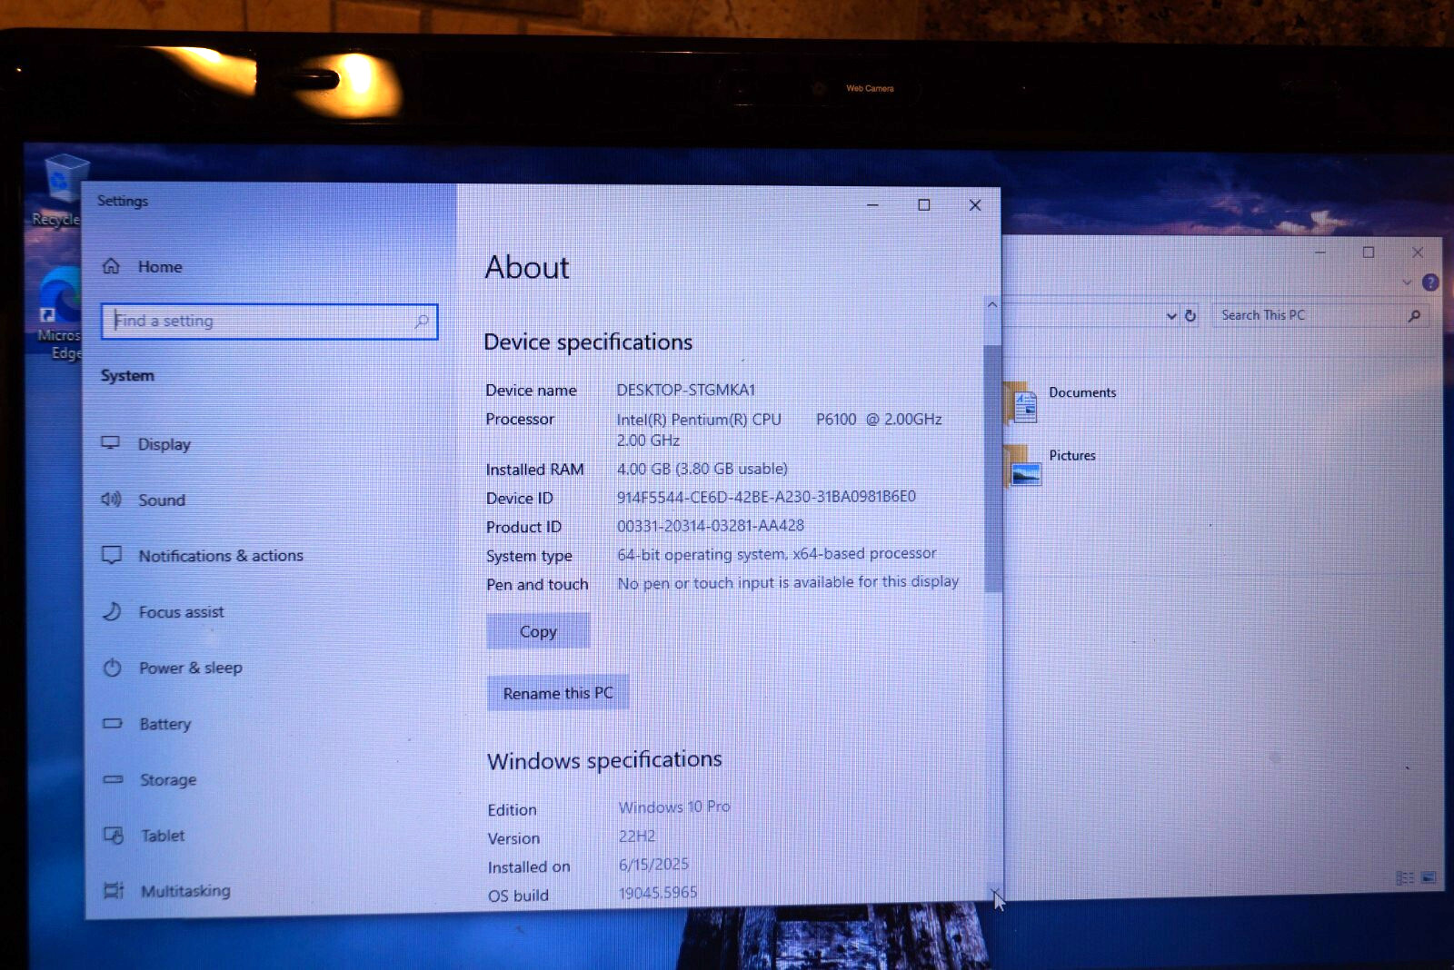Select the Product ID value 00331-20314-03281-AA428
Image resolution: width=1454 pixels, height=970 pixels.
(x=711, y=526)
